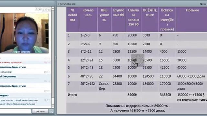This screenshot has width=207, height=116.
Task: Click the cell 1+2=3
Action: coord(85,35)
